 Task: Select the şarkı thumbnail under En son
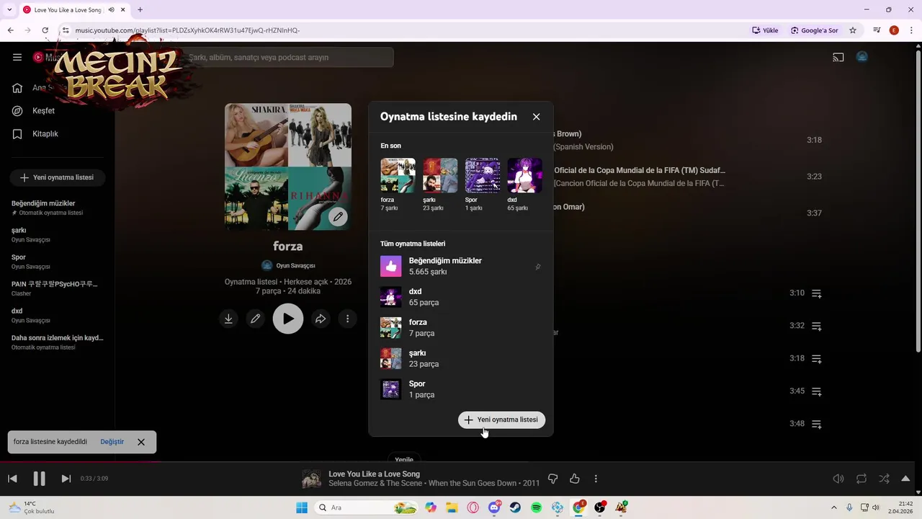coord(440,176)
